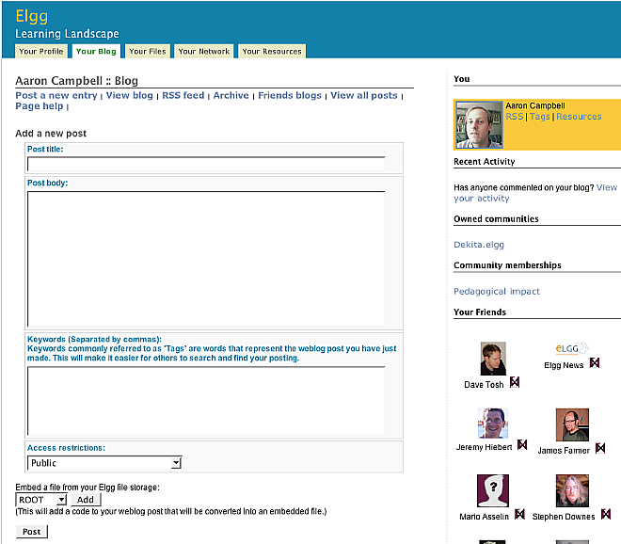Click the James Farmer name
621x544 pixels.
(x=564, y=451)
